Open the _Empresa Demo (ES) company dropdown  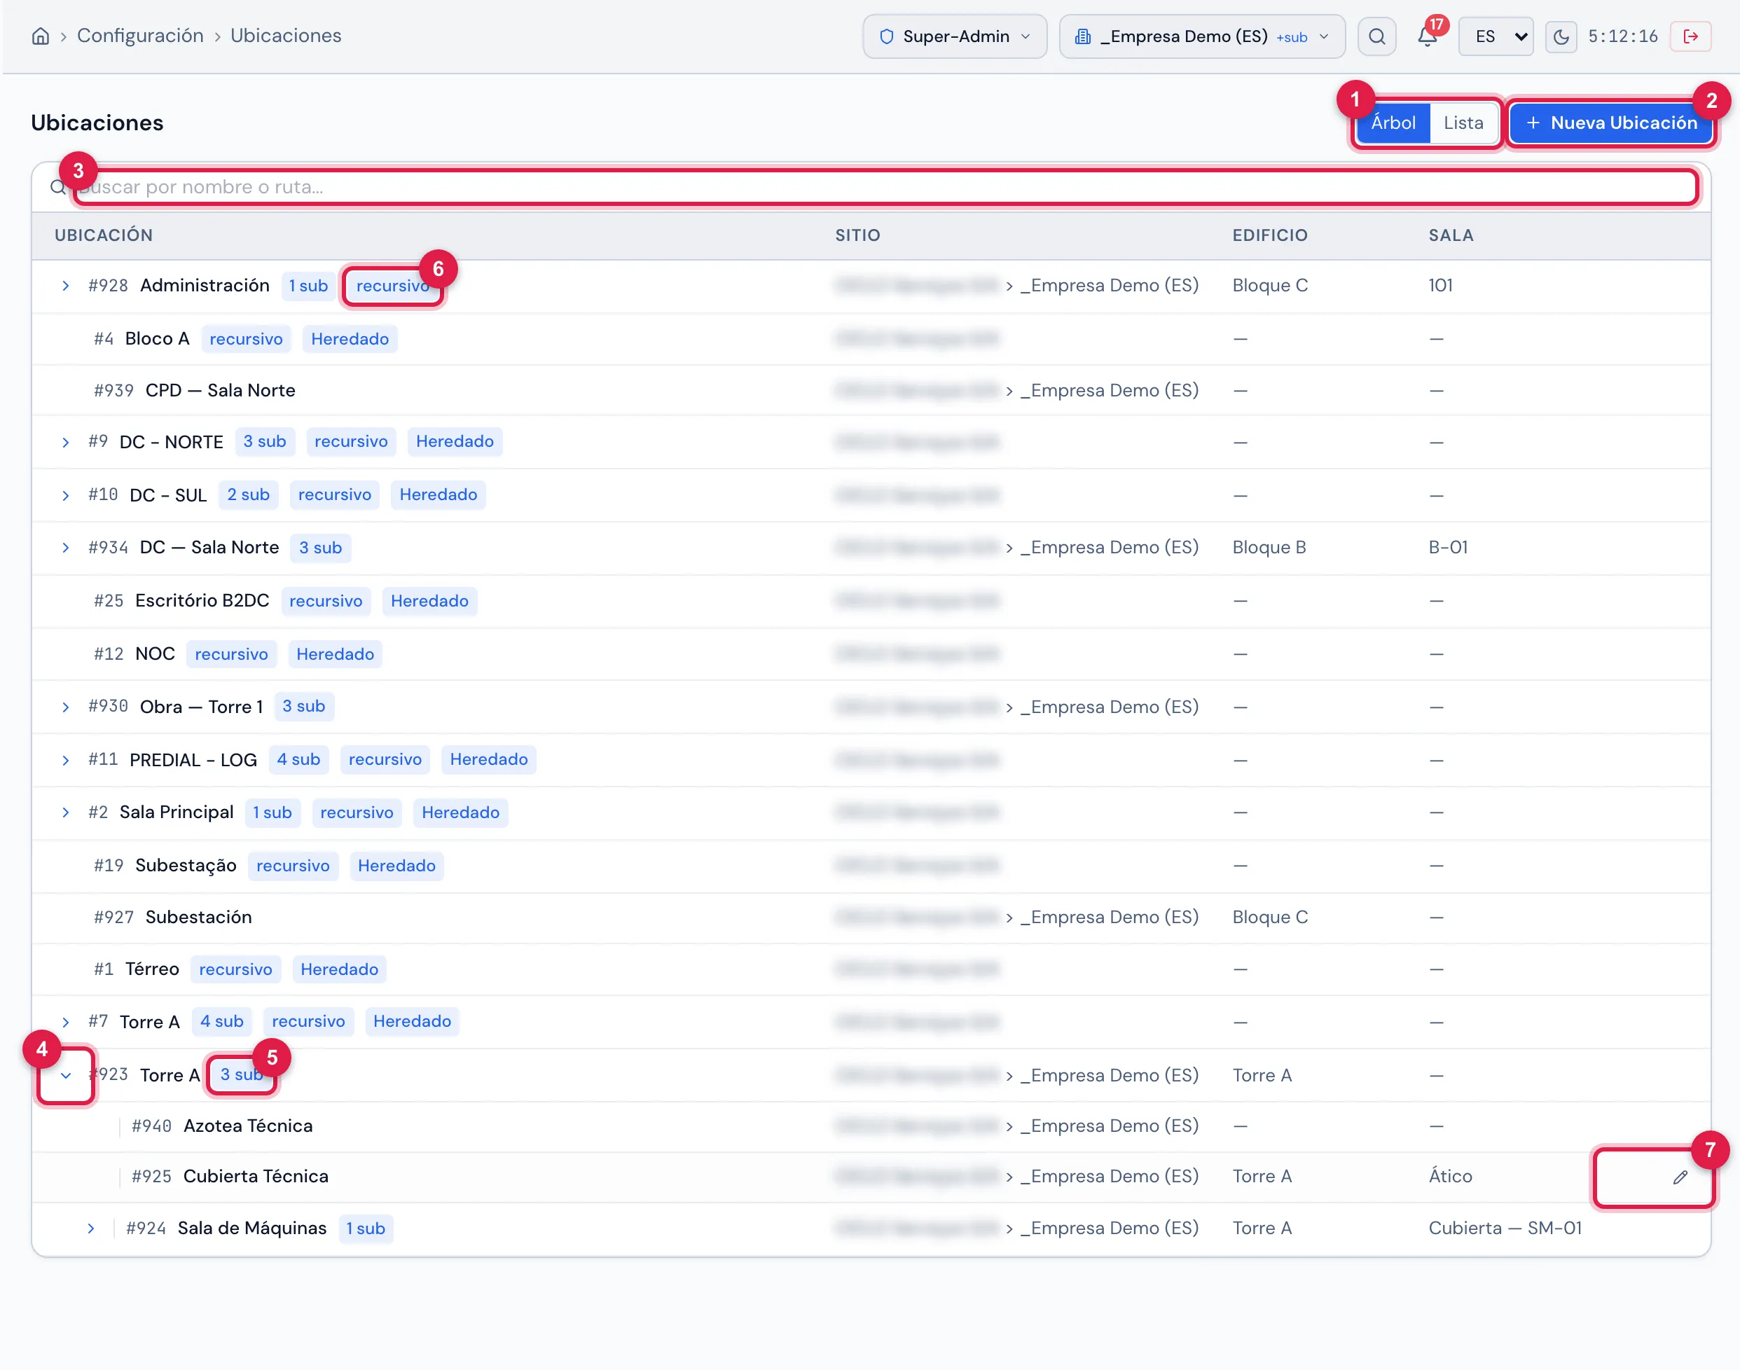(x=1202, y=36)
